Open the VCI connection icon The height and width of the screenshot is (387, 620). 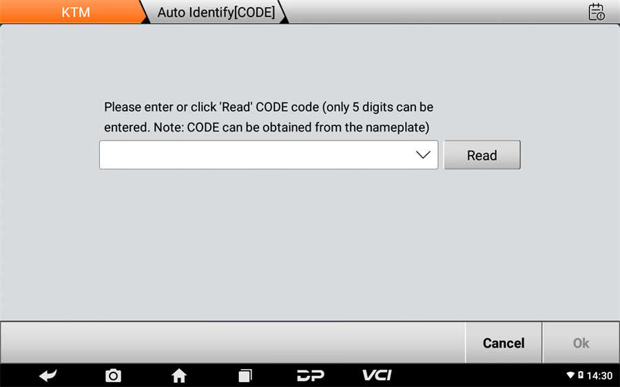click(x=377, y=375)
